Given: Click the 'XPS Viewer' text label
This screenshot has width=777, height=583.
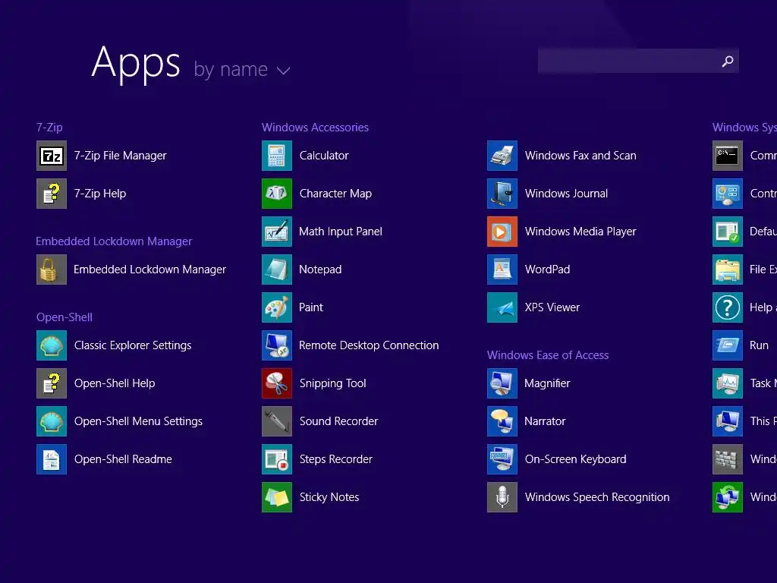Looking at the screenshot, I should [x=552, y=307].
